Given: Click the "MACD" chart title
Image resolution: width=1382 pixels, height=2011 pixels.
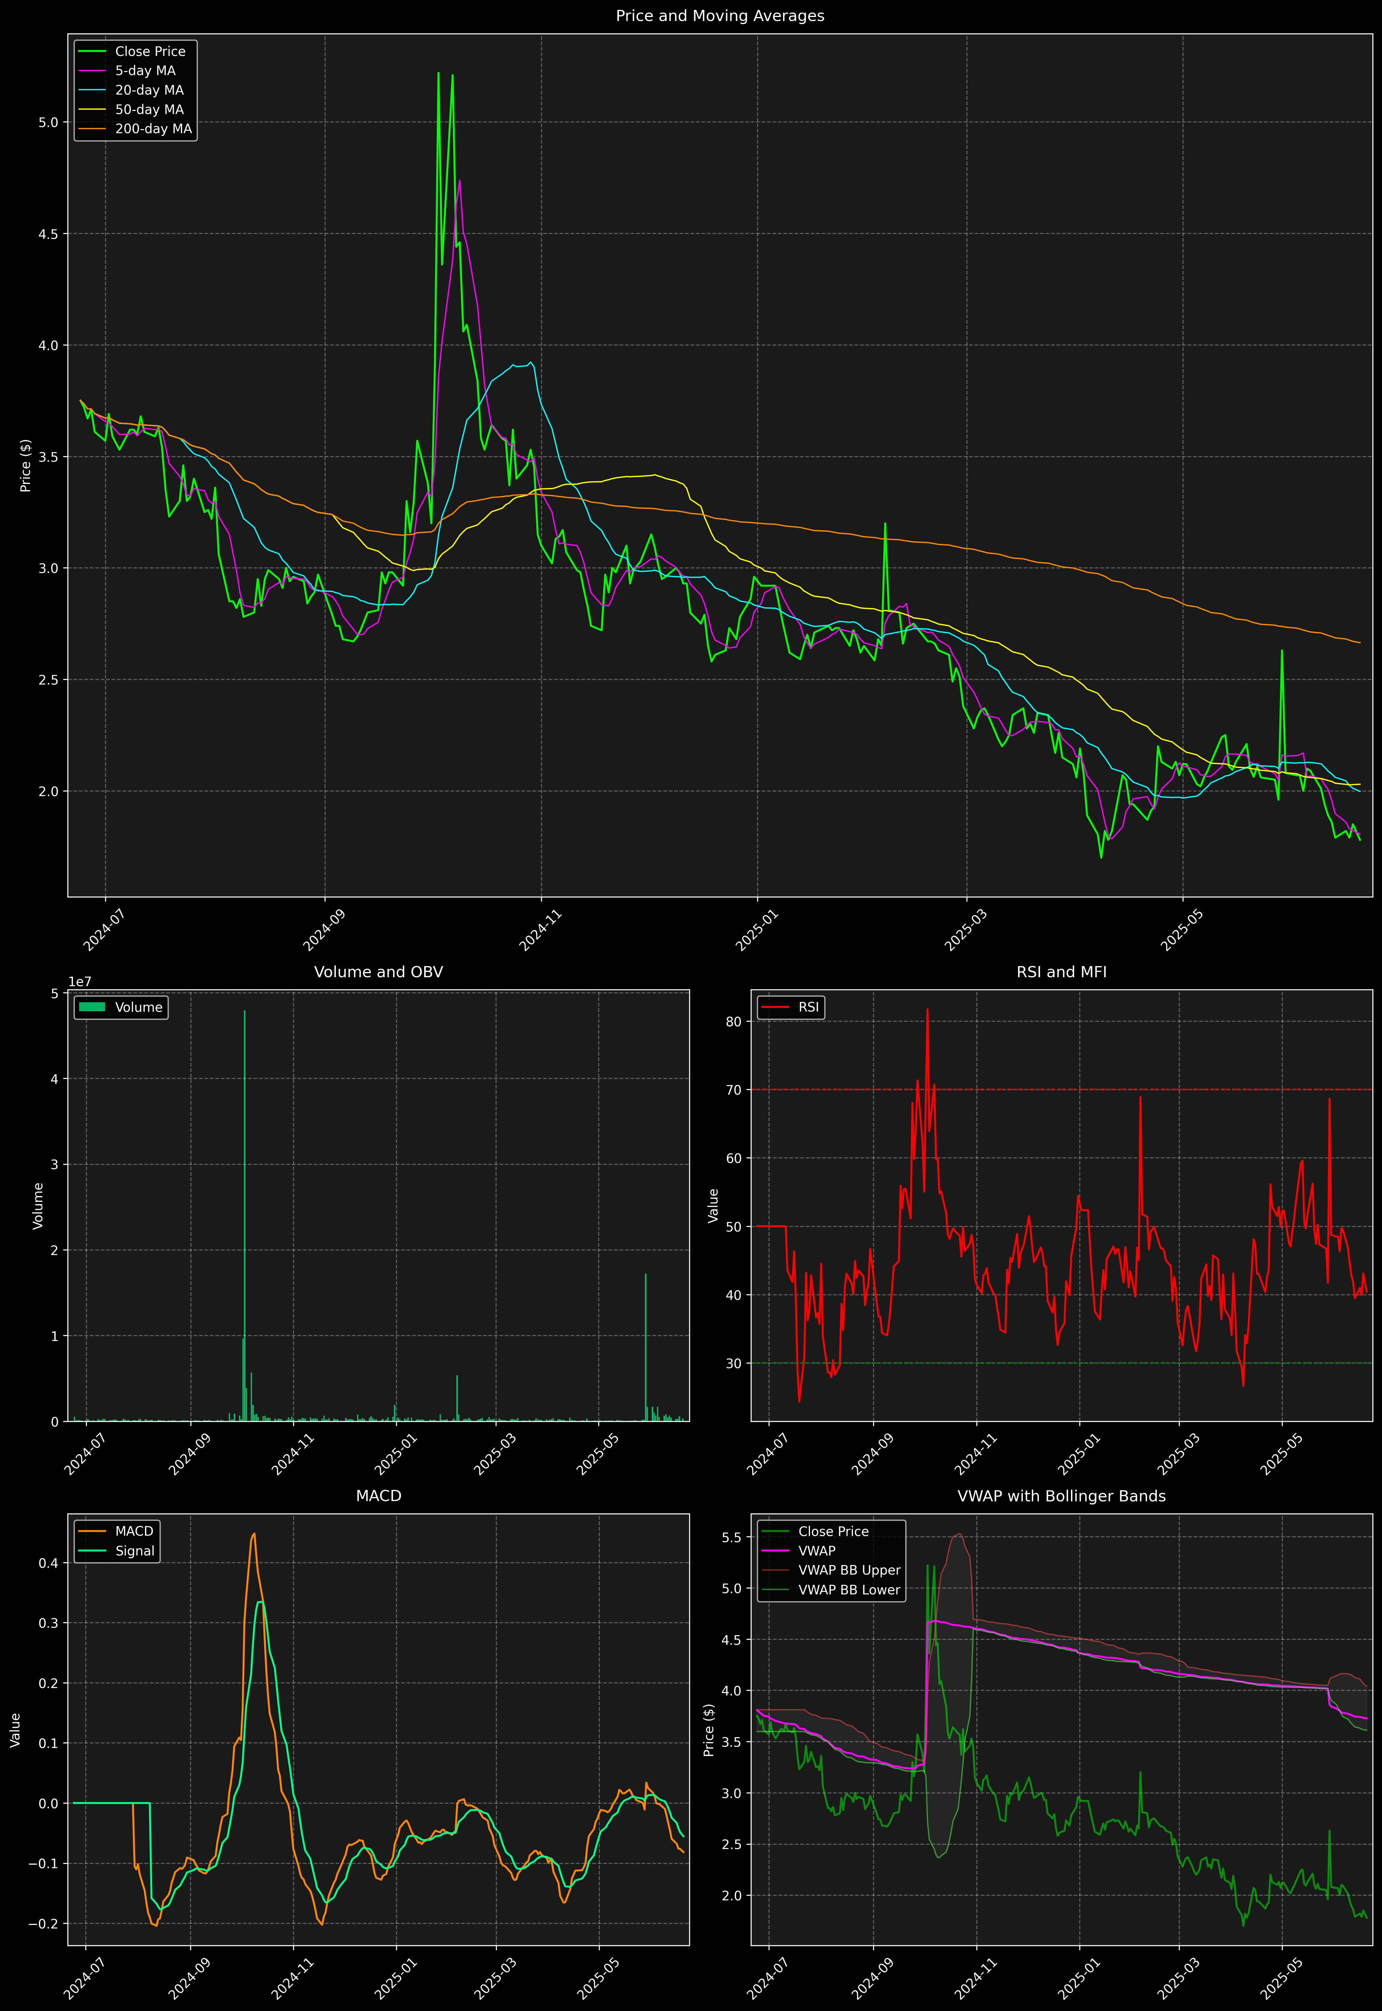Looking at the screenshot, I should 378,1496.
